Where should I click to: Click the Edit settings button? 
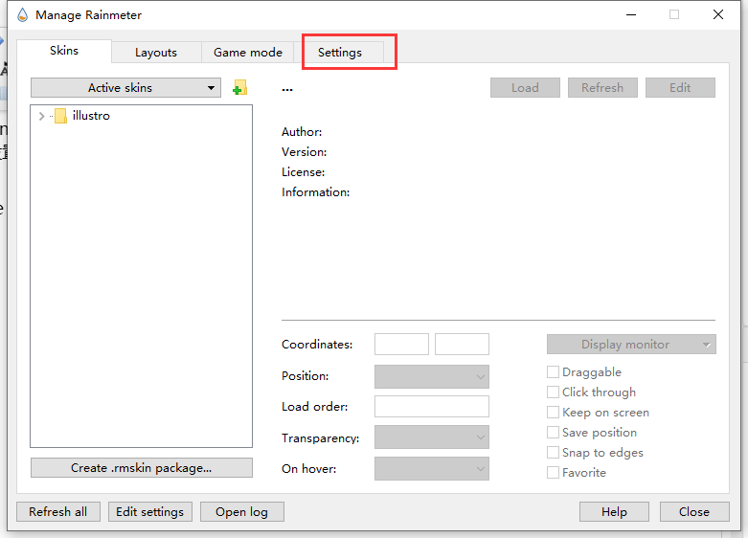point(150,512)
